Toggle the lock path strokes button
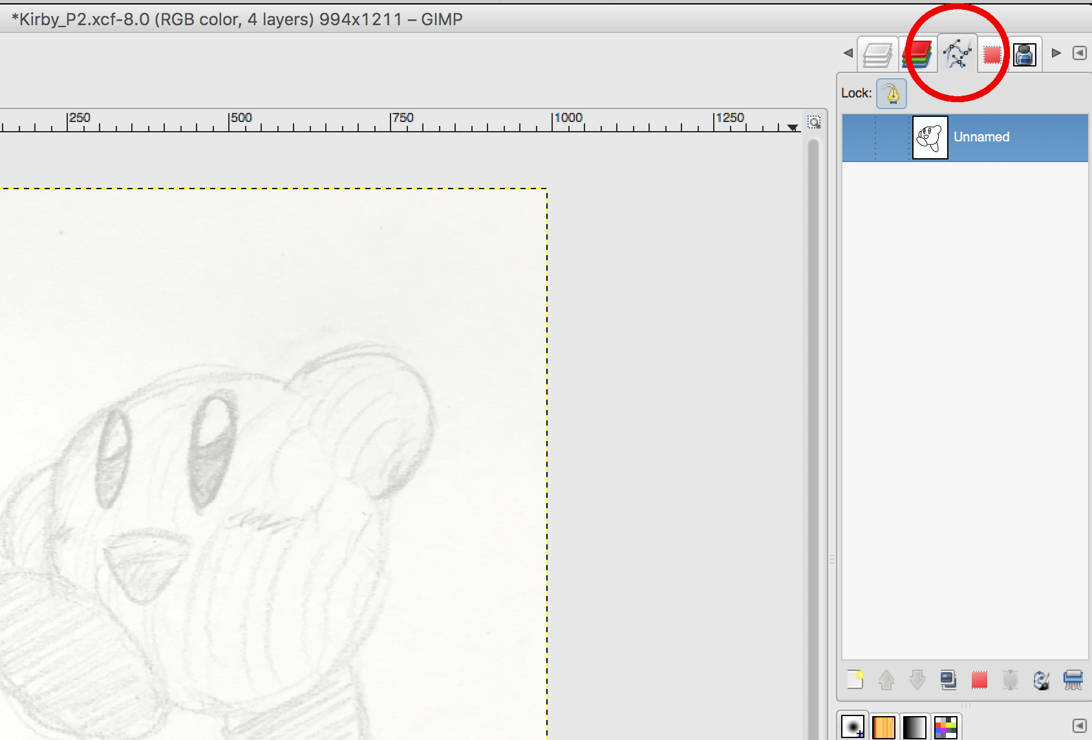Viewport: 1092px width, 740px height. tap(892, 94)
